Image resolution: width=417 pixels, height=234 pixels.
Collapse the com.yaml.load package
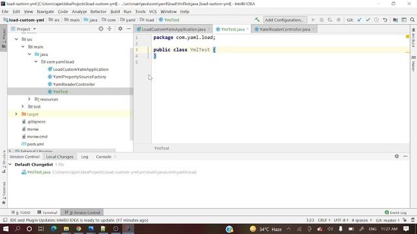coord(36,62)
